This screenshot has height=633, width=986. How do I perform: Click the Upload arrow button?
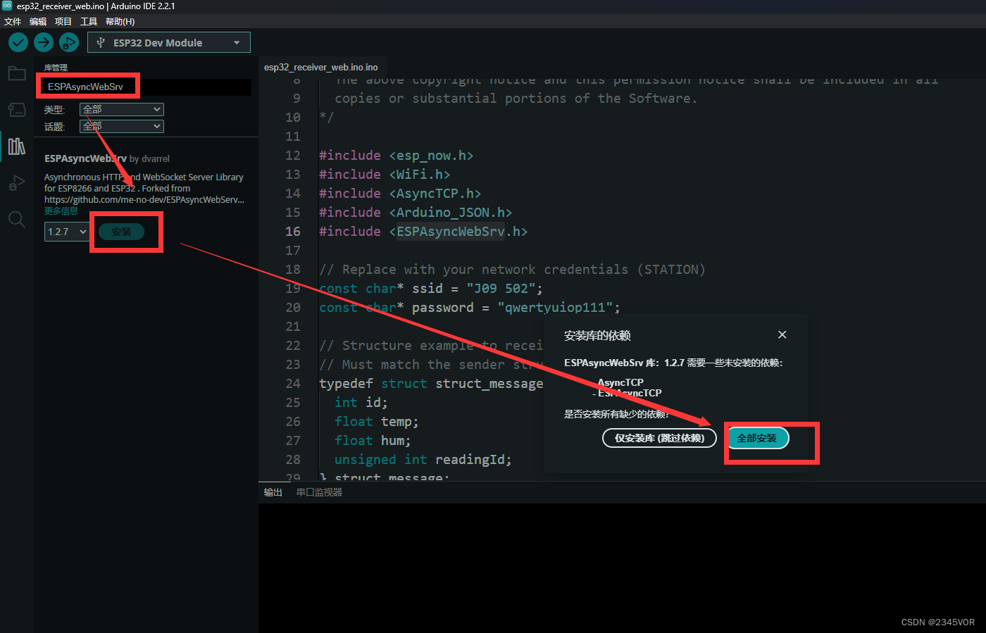[x=44, y=42]
